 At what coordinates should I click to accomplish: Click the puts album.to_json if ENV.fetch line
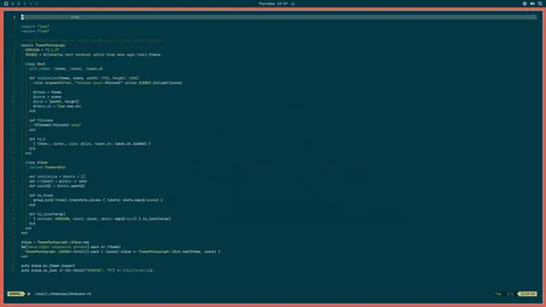click(x=87, y=270)
